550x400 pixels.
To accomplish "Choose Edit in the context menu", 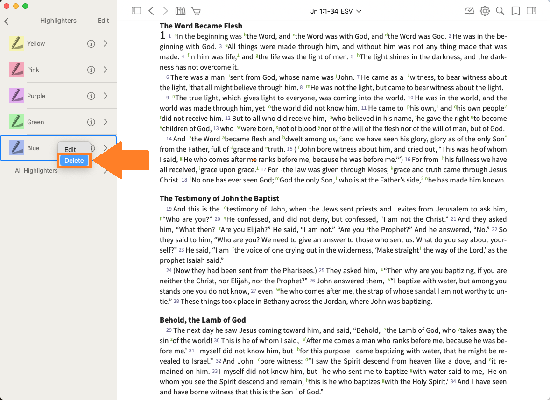I will (x=71, y=150).
